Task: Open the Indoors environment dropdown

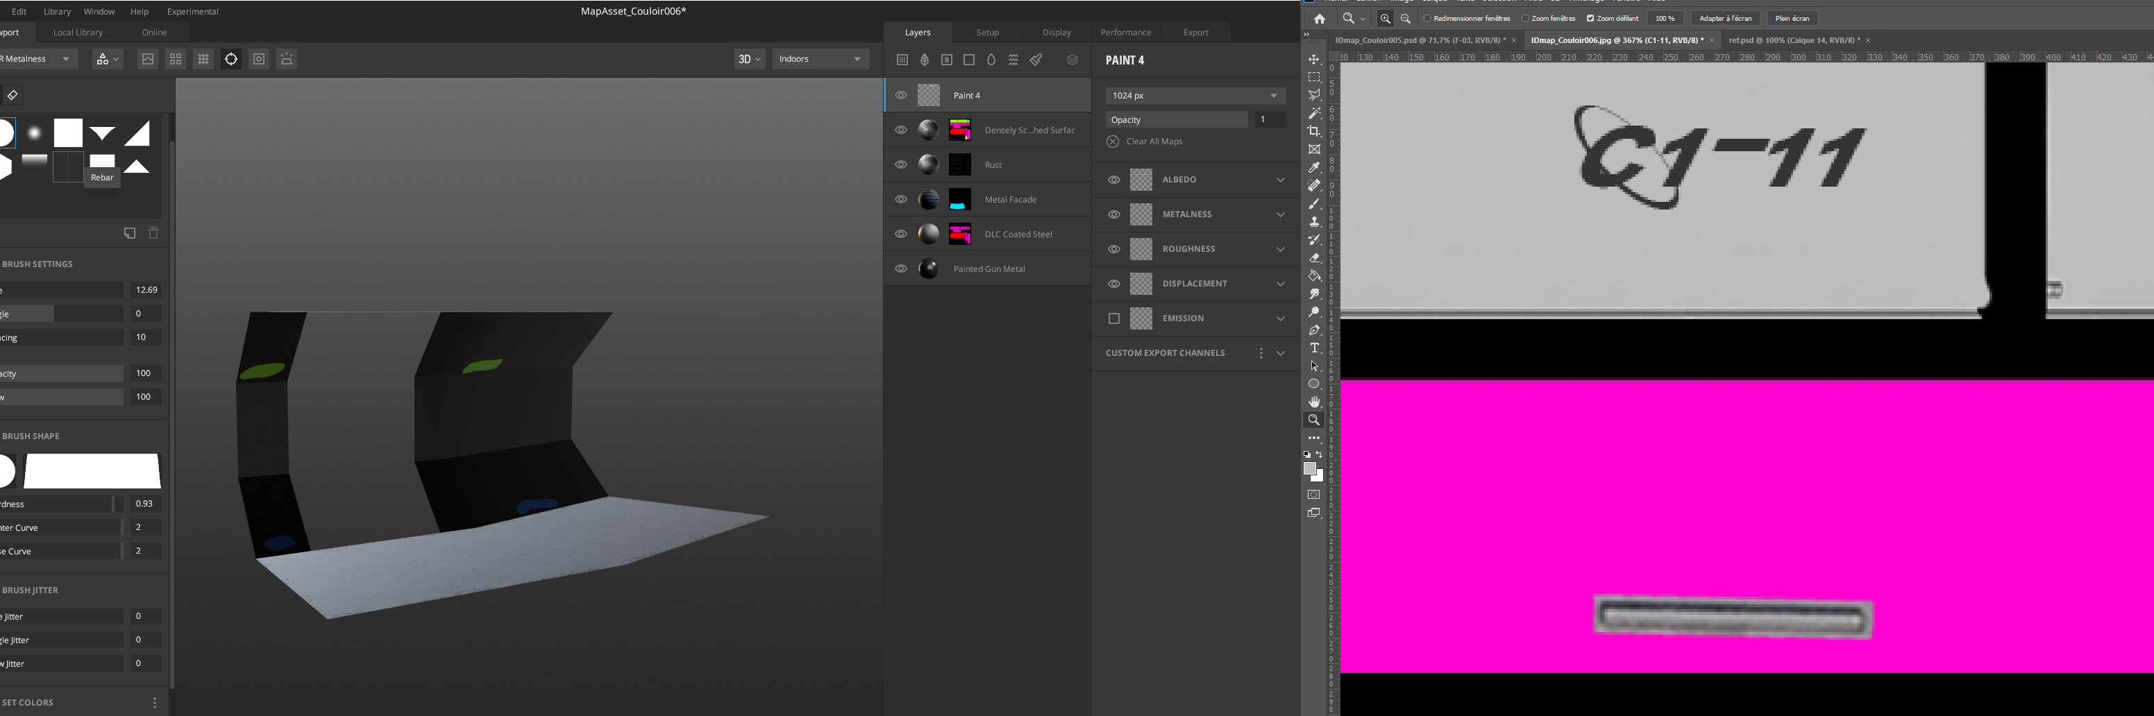Action: point(821,59)
